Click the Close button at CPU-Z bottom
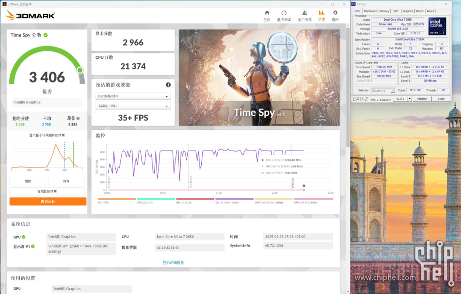Image resolution: width=461 pixels, height=294 pixels. (x=441, y=99)
